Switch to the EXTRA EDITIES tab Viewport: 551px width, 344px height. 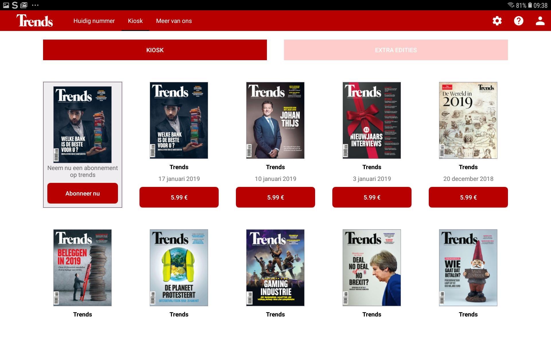(396, 50)
